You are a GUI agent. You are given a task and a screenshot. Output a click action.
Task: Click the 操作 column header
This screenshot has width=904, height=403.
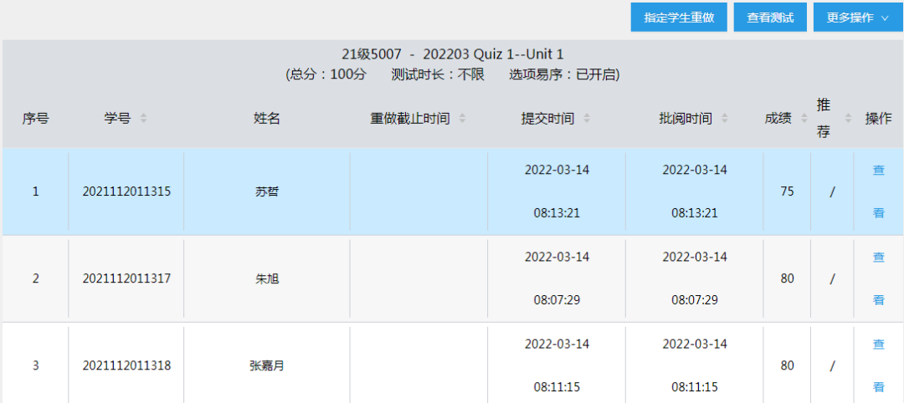tap(879, 119)
